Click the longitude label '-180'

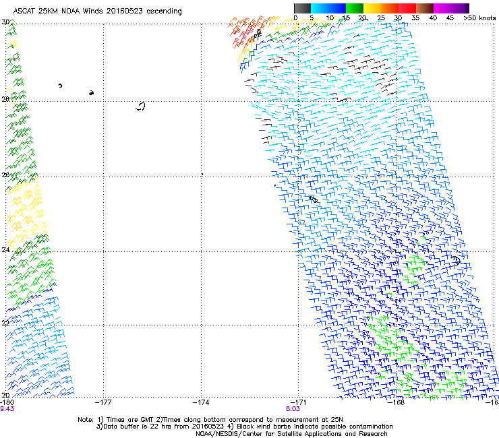[x=7, y=402]
